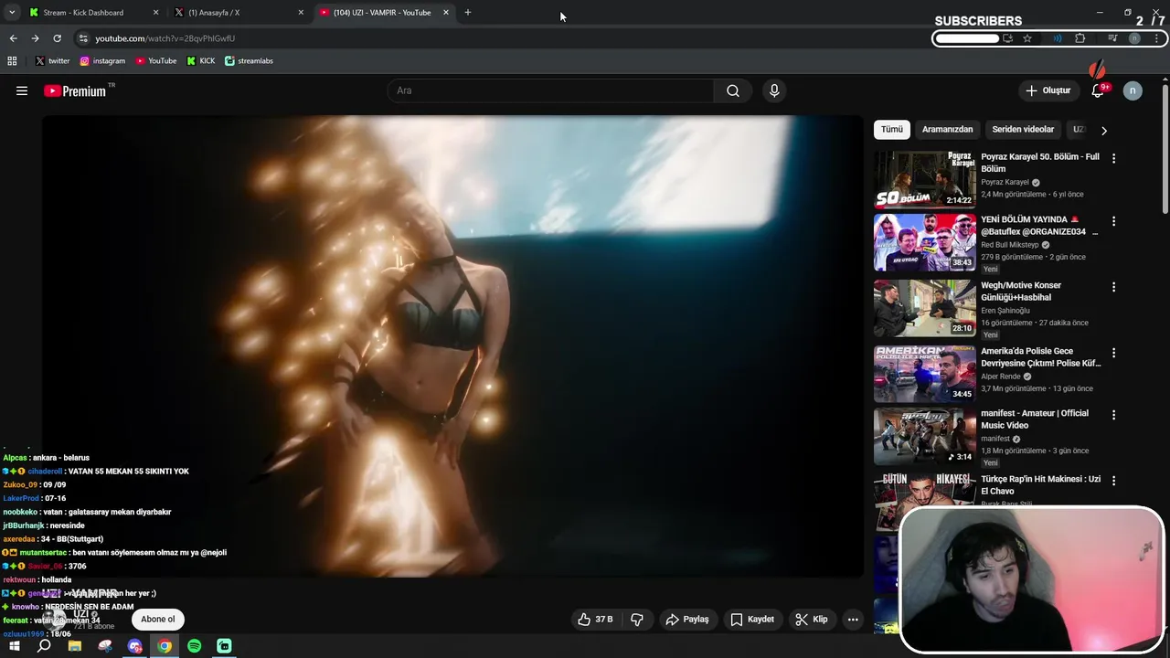Open new browser tab with plus
Image resolution: width=1170 pixels, height=658 pixels.
point(468,13)
